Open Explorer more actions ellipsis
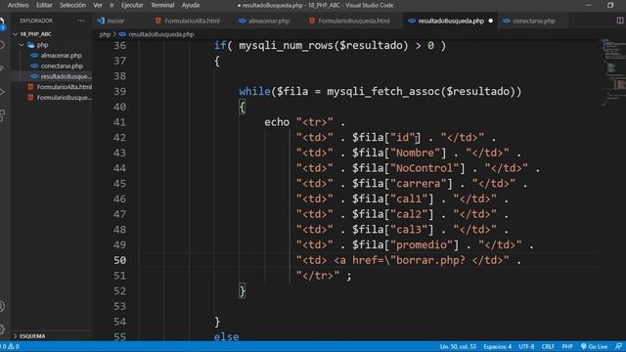This screenshot has height=352, width=626. coord(81,21)
